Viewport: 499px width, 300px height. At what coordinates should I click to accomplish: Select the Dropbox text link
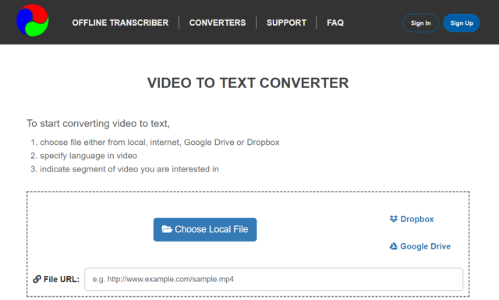tap(417, 219)
